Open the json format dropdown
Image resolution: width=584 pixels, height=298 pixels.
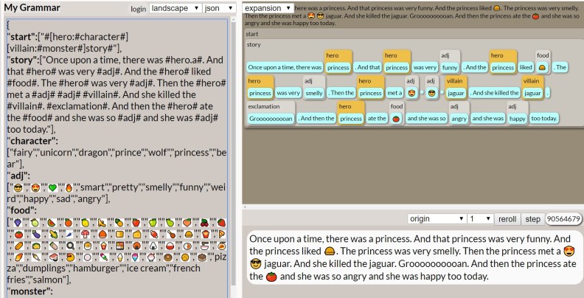pyautogui.click(x=218, y=8)
